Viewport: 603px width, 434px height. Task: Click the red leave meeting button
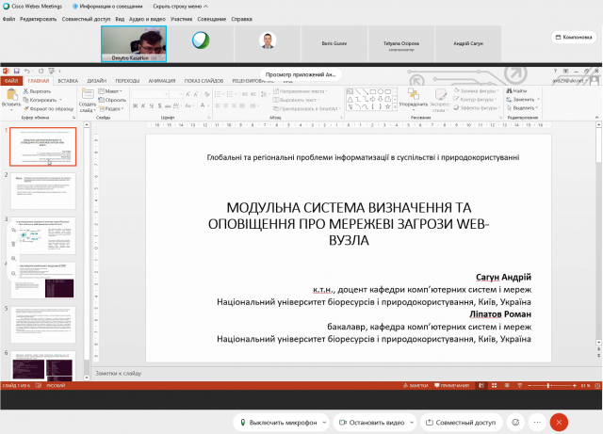559,423
